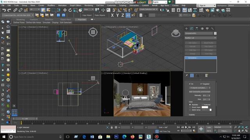Click the 0 objects excluded button
Viewport: 250px width, 140px height.
[198, 88]
